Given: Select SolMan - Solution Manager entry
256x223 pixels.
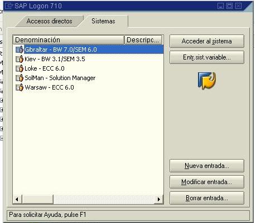Looking at the screenshot, I should [x=60, y=78].
